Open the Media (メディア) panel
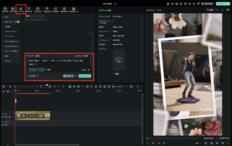 [5, 9]
